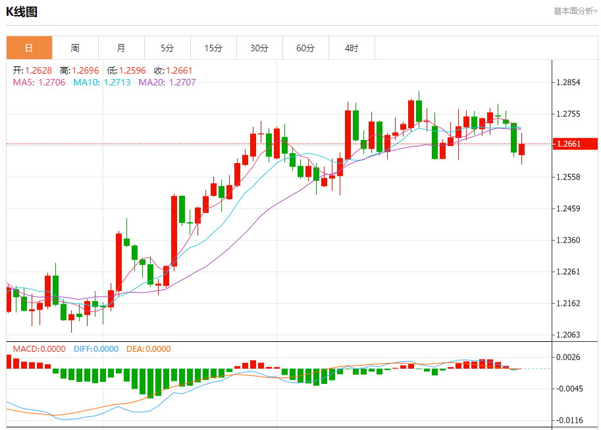Click the DEA value label

pyautogui.click(x=149, y=349)
